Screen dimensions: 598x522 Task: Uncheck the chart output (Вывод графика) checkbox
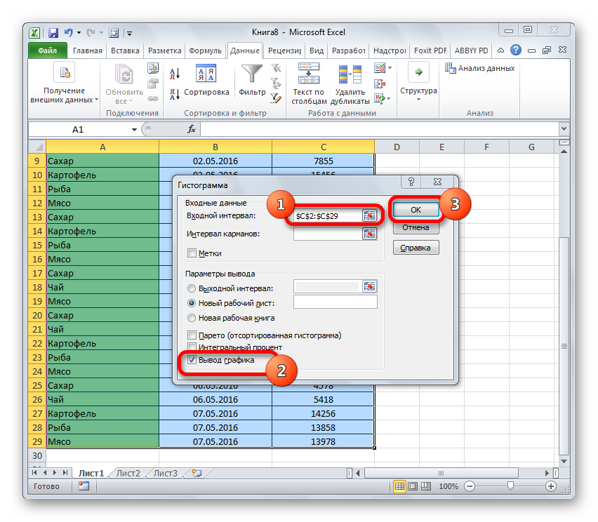(x=192, y=361)
